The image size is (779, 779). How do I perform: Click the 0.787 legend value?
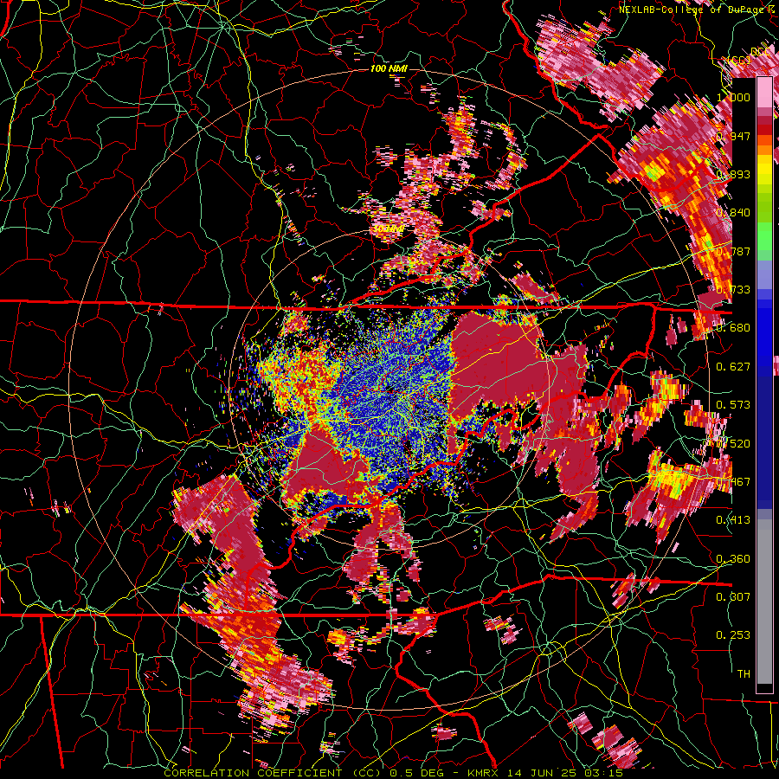click(733, 251)
